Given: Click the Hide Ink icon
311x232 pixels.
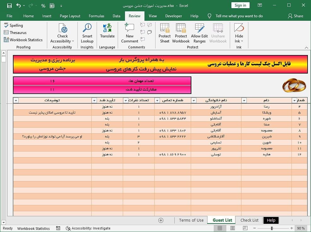Looking at the screenshot, I should [239, 28].
